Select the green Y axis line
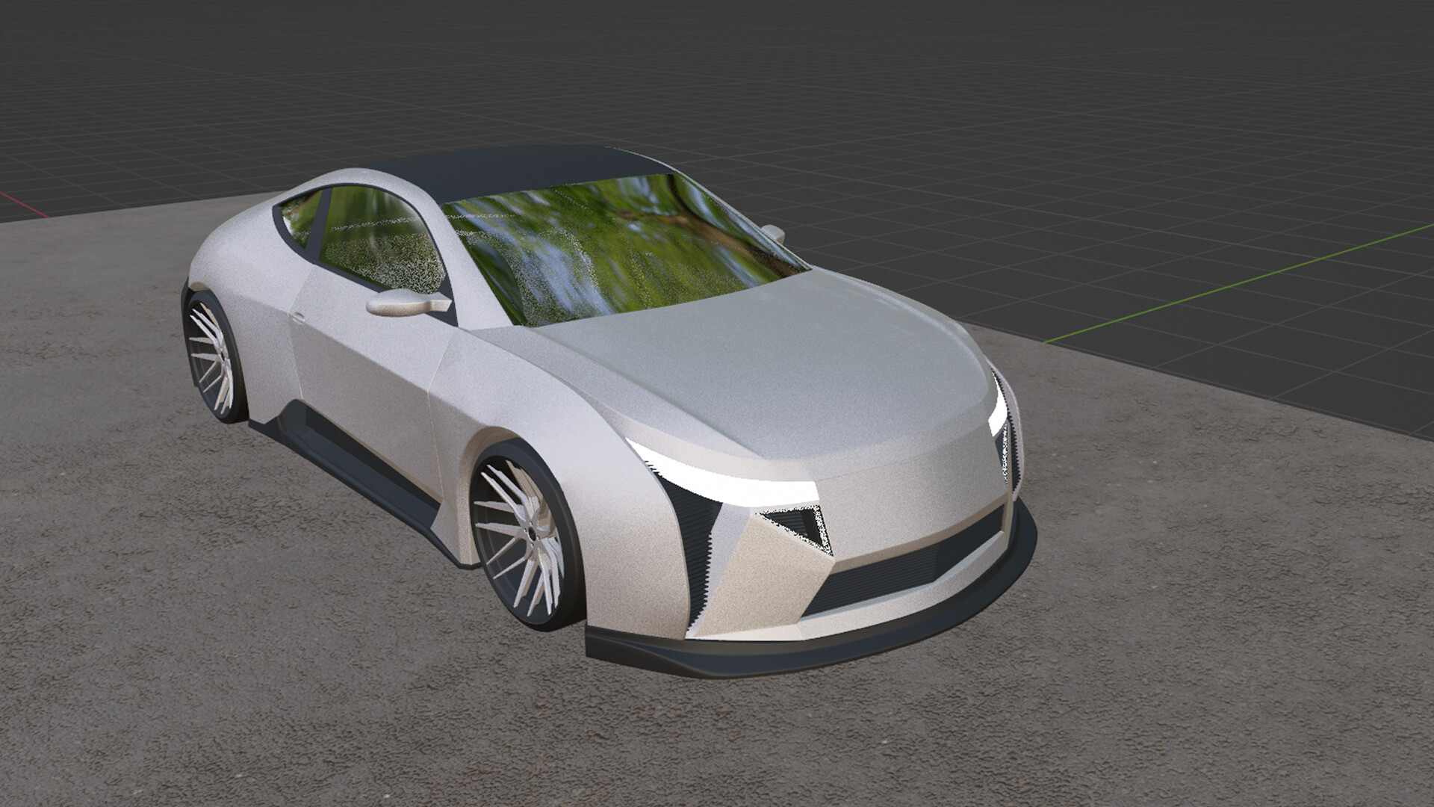The height and width of the screenshot is (807, 1434). coord(1232,284)
